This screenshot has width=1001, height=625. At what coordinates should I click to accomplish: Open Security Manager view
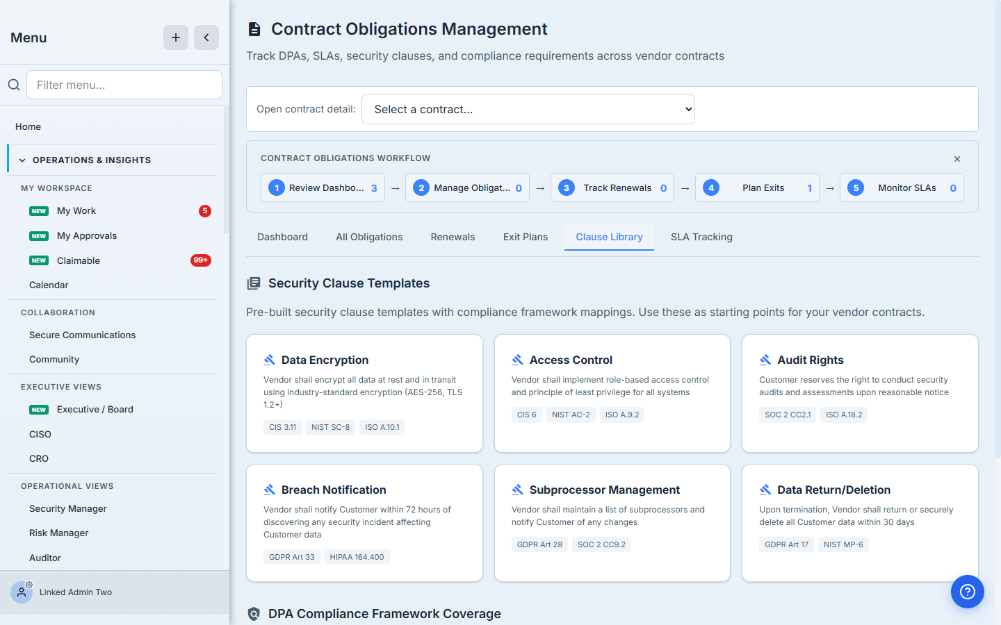tap(68, 508)
